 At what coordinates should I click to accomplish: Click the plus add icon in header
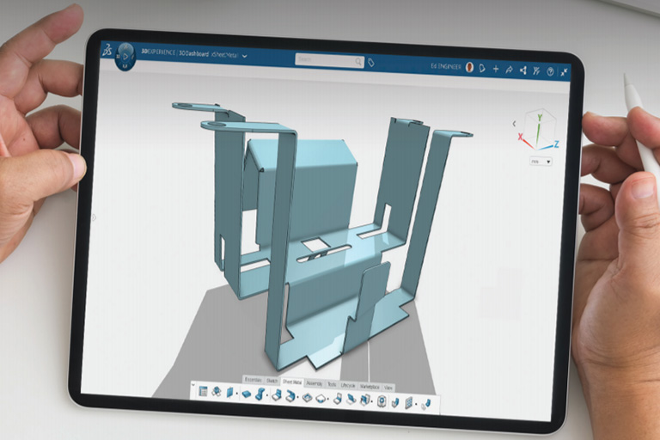(496, 68)
